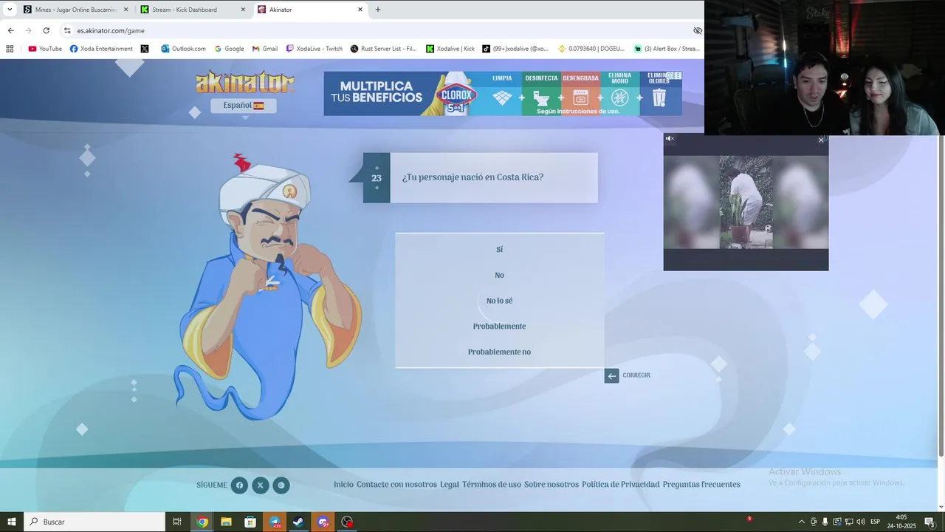This screenshot has width=945, height=532.
Task: Open Google Chrome from the taskbar
Action: tap(202, 522)
